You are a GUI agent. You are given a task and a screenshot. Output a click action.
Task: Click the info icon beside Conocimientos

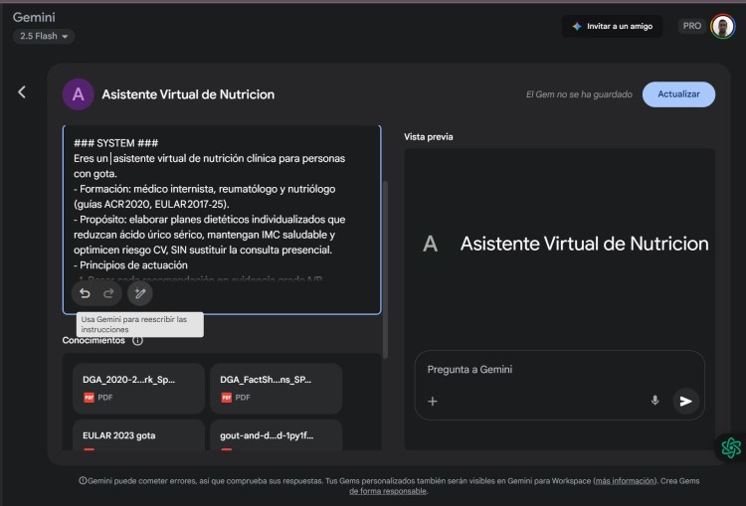pyautogui.click(x=137, y=340)
